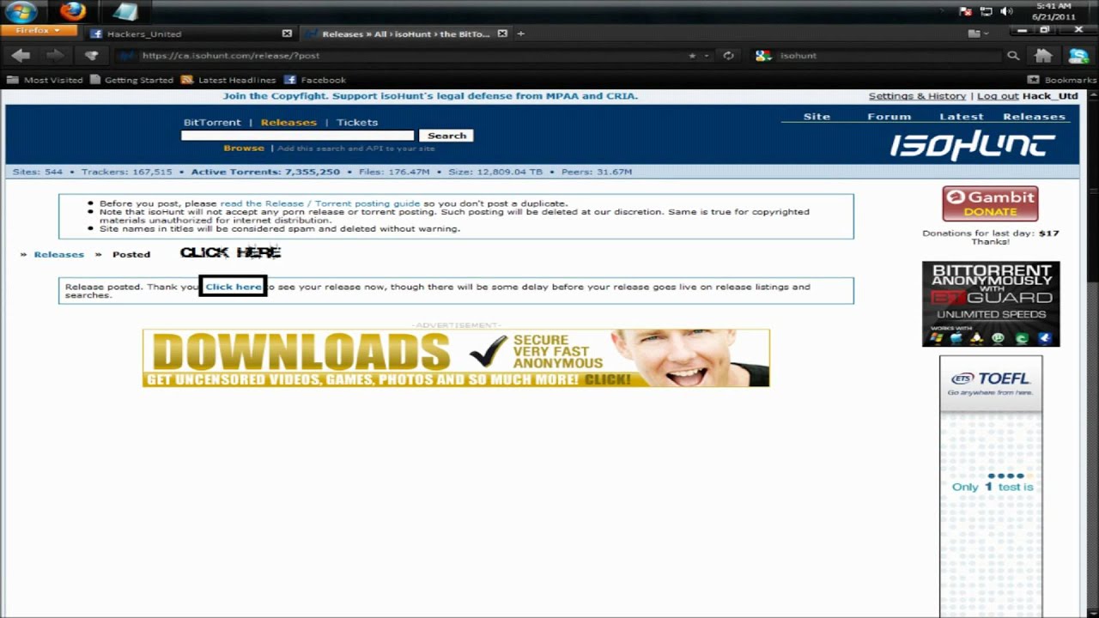Click the Skype toolbar icon
Screen dimensions: 1099x618
(x=1078, y=56)
